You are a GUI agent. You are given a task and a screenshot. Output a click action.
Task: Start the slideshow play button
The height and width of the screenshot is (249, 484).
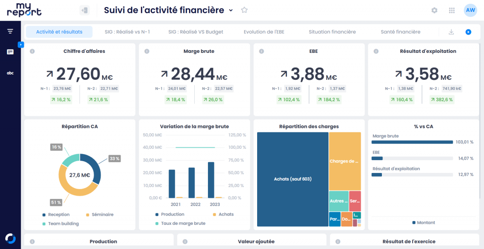point(468,32)
